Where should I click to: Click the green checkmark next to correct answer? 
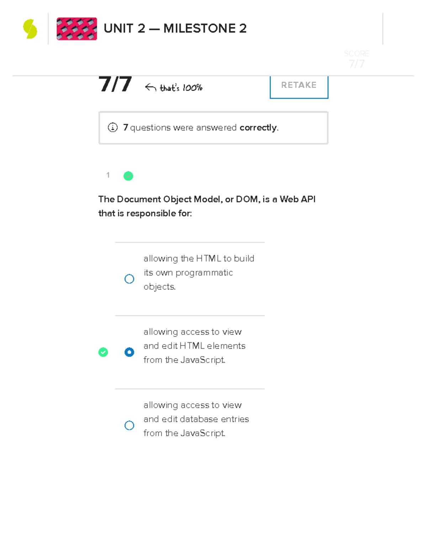[x=103, y=352]
